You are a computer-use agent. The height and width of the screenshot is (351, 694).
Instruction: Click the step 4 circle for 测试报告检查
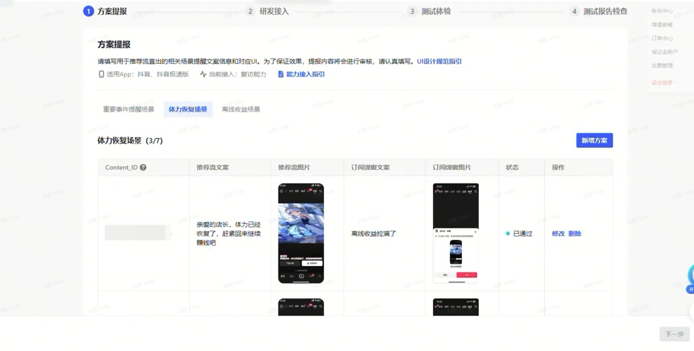574,11
